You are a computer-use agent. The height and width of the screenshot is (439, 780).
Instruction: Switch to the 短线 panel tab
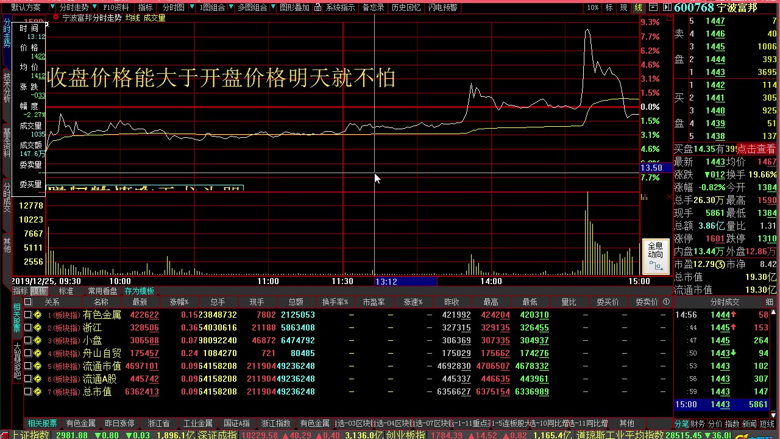pyautogui.click(x=767, y=423)
